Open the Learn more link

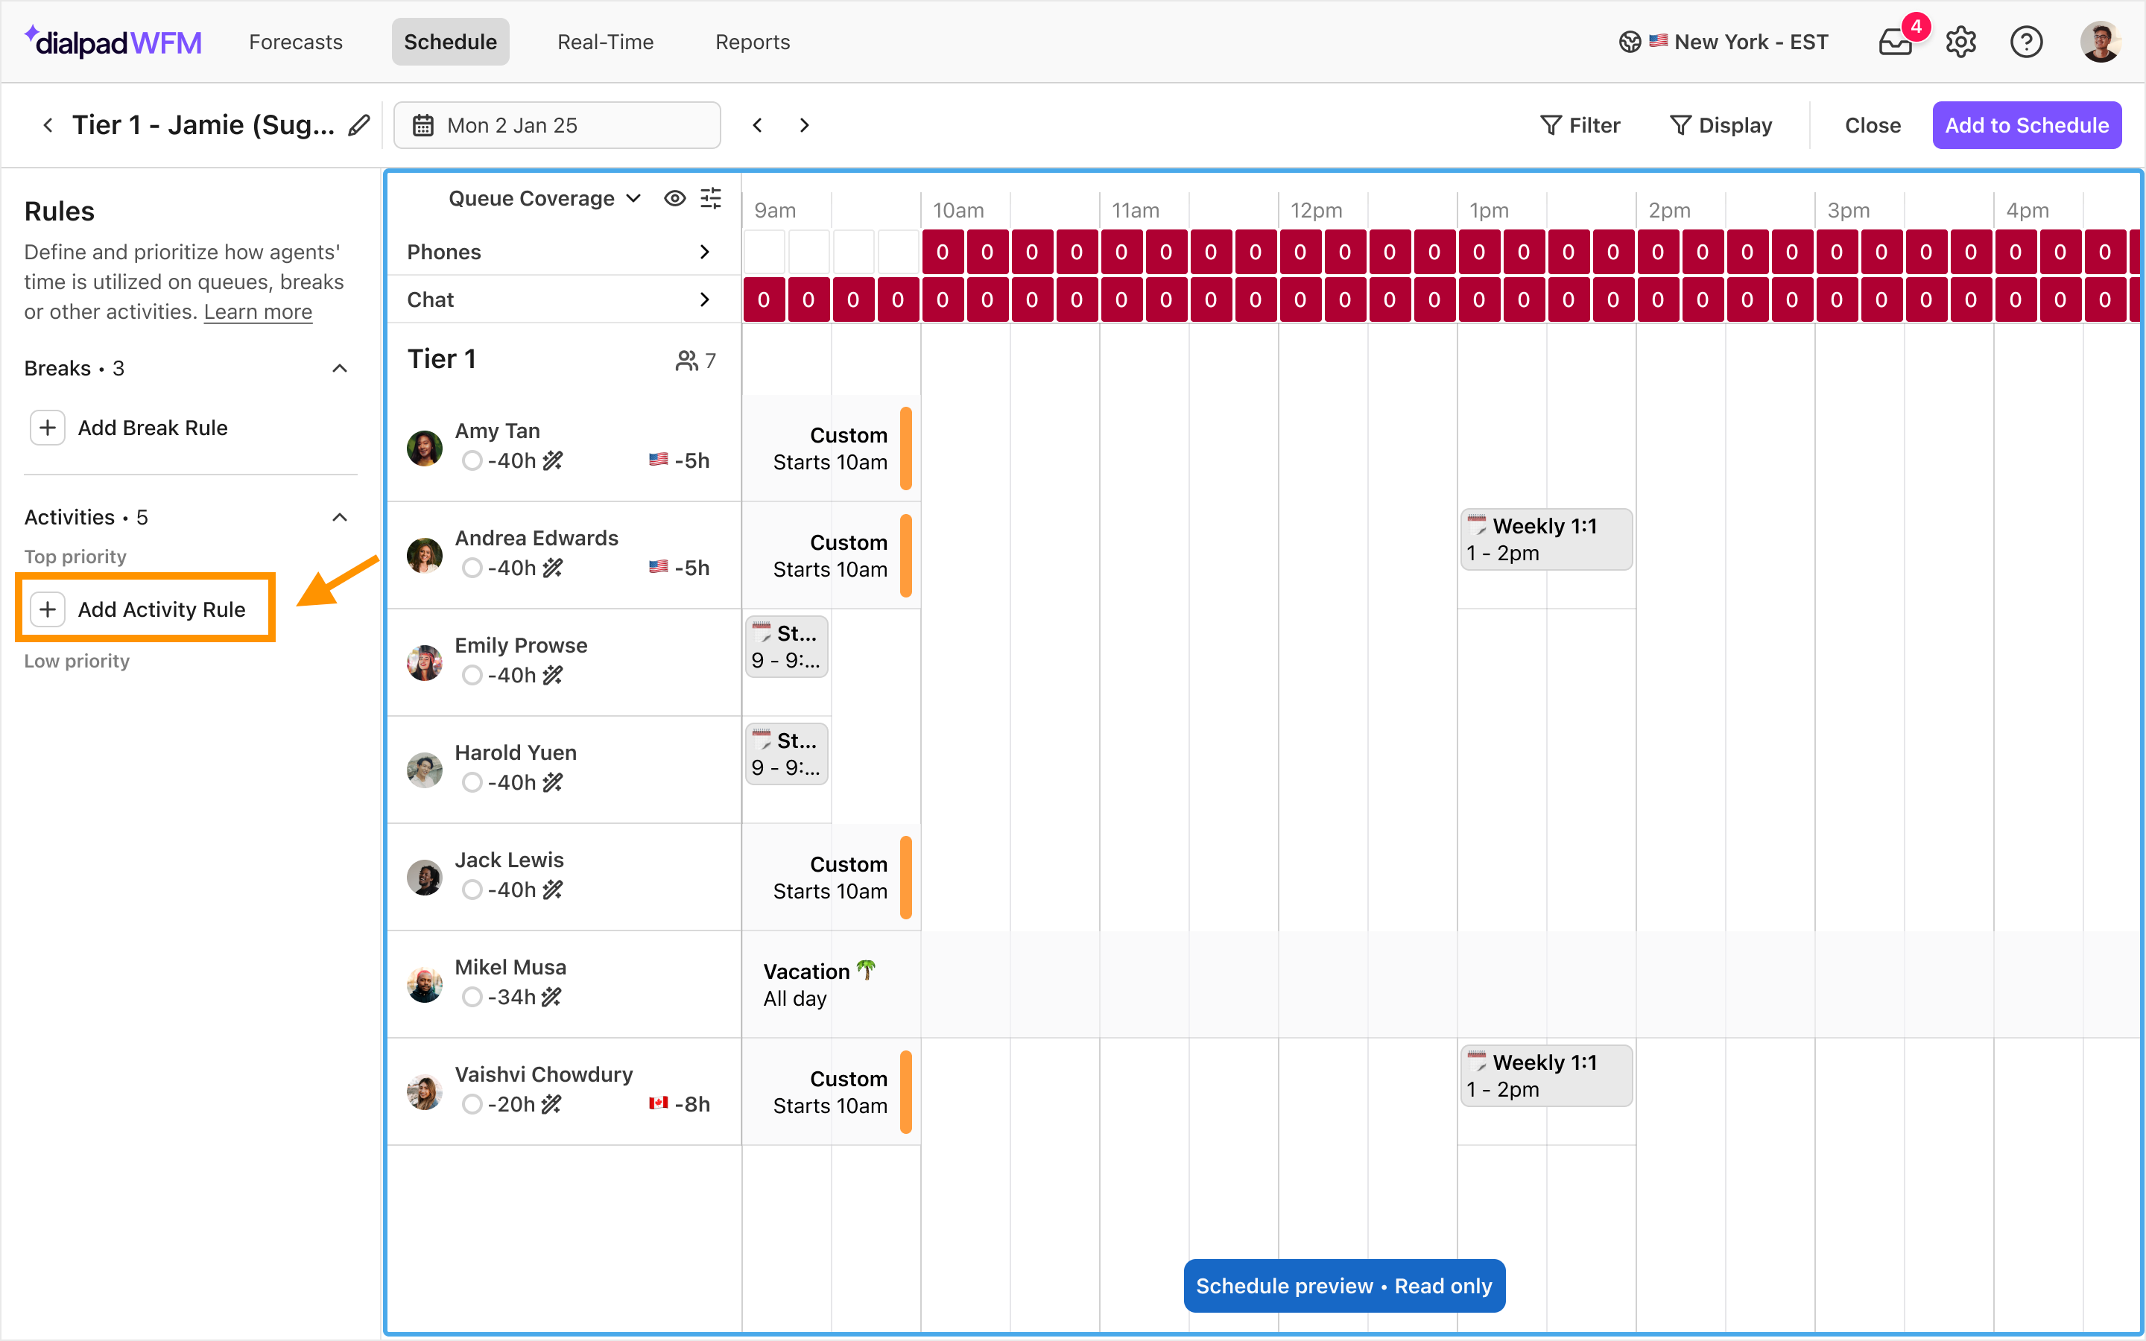point(258,312)
